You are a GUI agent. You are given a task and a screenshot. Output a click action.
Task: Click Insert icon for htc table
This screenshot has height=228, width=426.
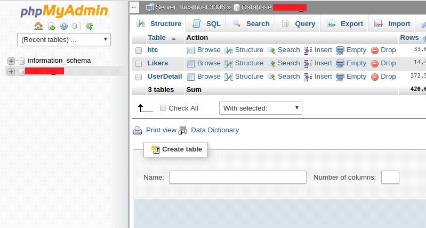[x=308, y=50]
